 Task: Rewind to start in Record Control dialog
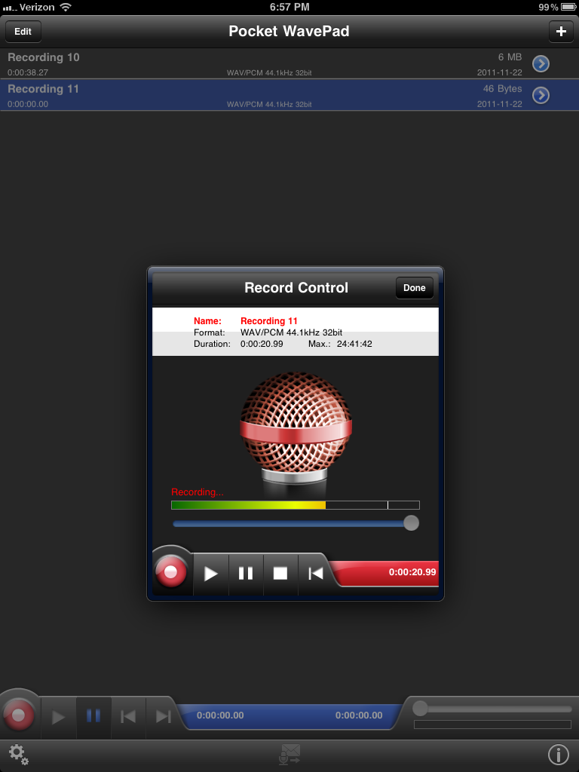(315, 573)
